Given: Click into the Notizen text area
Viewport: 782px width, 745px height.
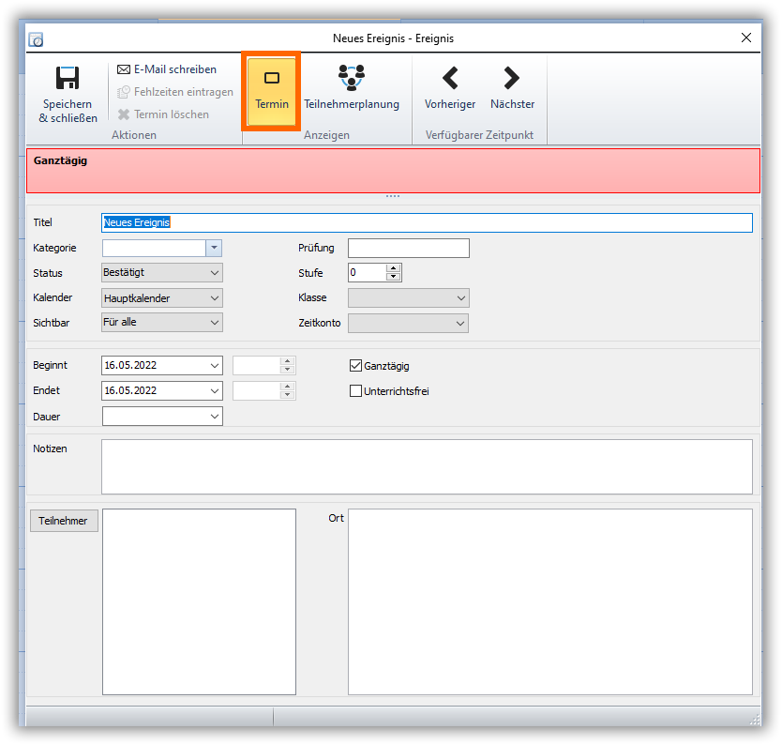Looking at the screenshot, I should pos(427,466).
